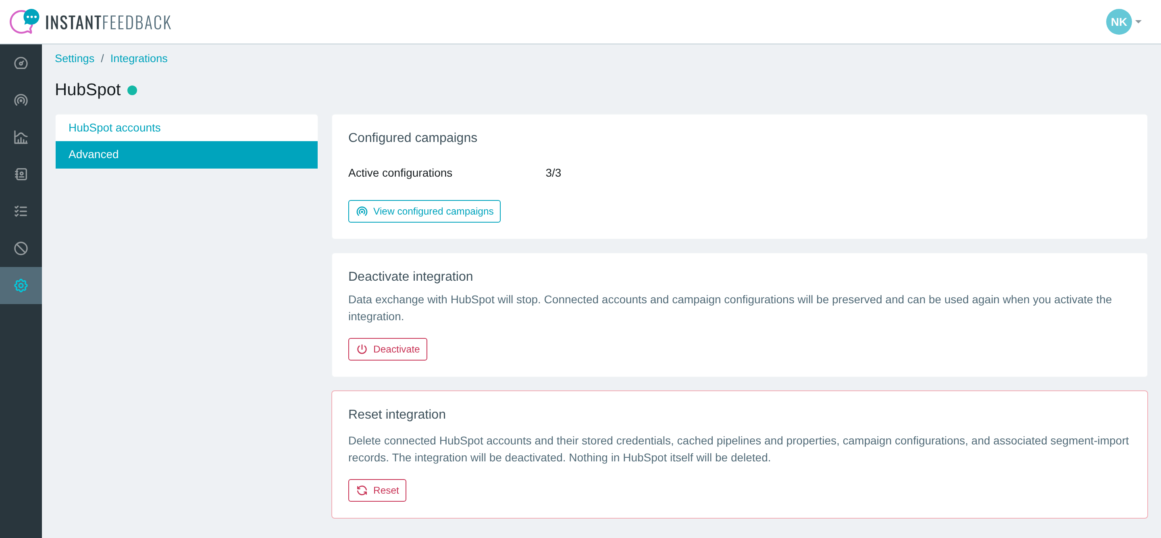Image resolution: width=1161 pixels, height=538 pixels.
Task: Click the Reset integration button
Action: coord(377,490)
